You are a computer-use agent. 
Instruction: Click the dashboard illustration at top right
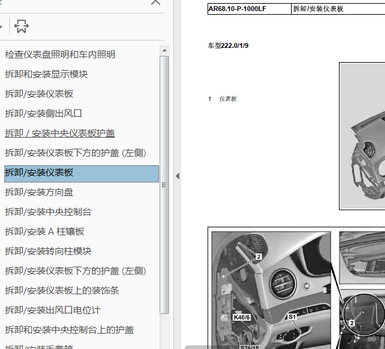tap(362, 136)
